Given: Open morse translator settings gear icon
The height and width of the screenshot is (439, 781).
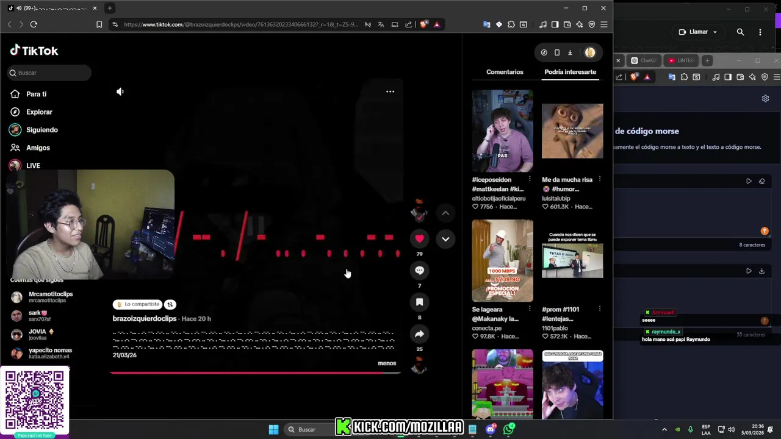Looking at the screenshot, I should pyautogui.click(x=765, y=98).
